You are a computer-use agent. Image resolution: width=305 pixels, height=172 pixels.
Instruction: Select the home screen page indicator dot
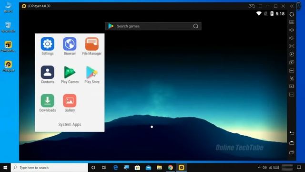152,127
